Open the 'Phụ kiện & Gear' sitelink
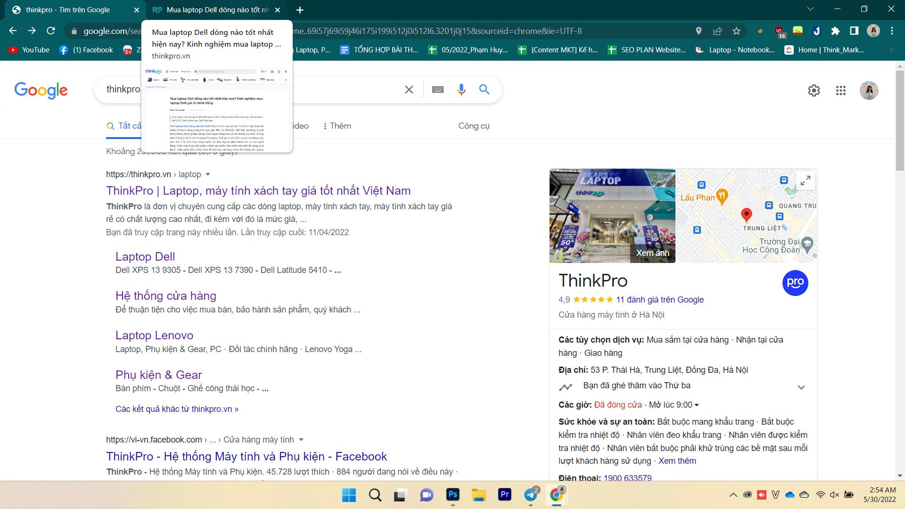This screenshot has height=509, width=905. tap(158, 375)
